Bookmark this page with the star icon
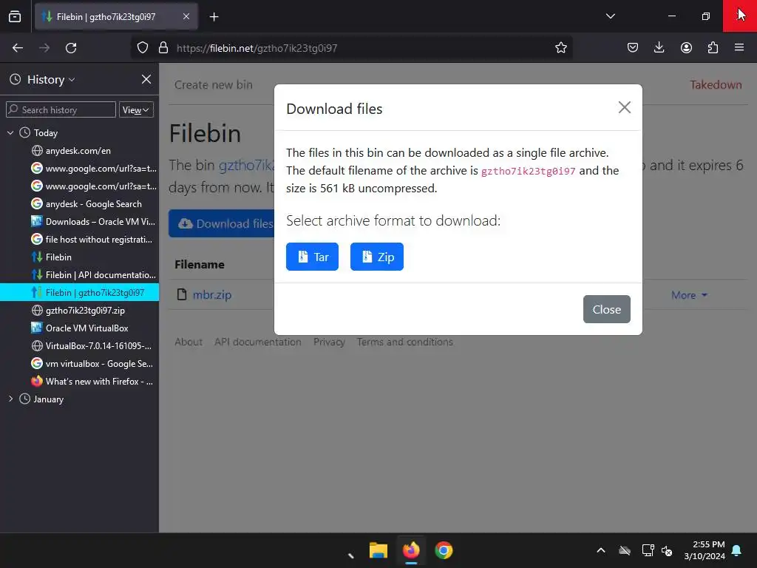This screenshot has height=568, width=757. pos(560,48)
